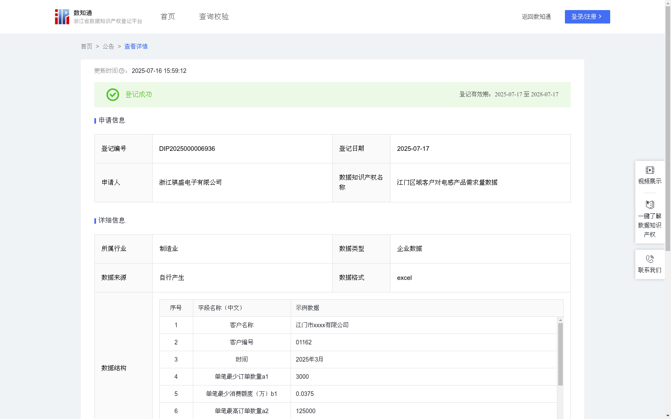671x419 pixels.
Task: Click the 登录/注册 button
Action: [x=587, y=17]
